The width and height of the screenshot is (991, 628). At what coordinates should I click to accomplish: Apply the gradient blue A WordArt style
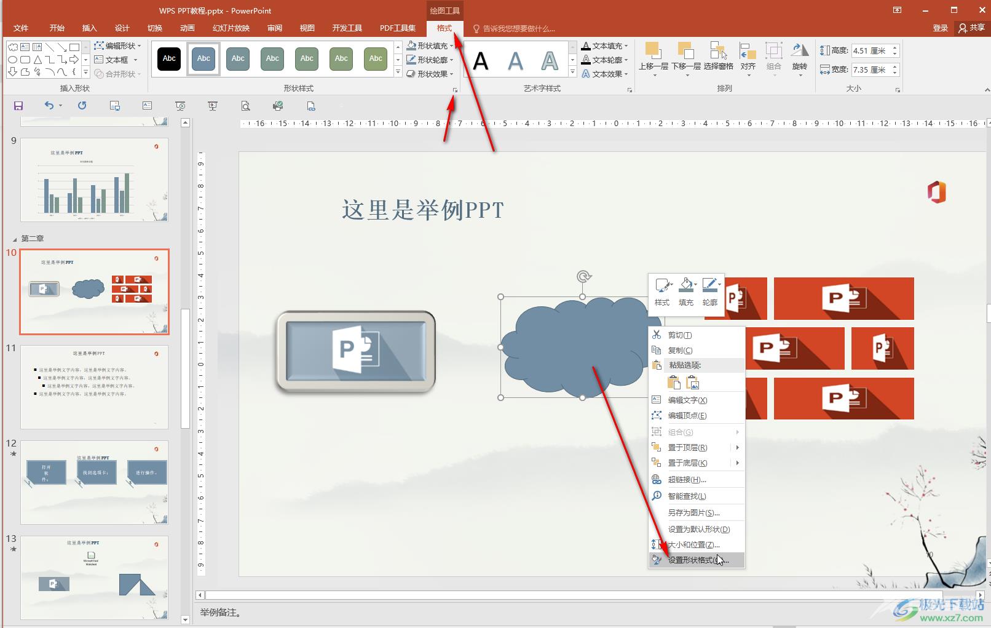(x=515, y=60)
